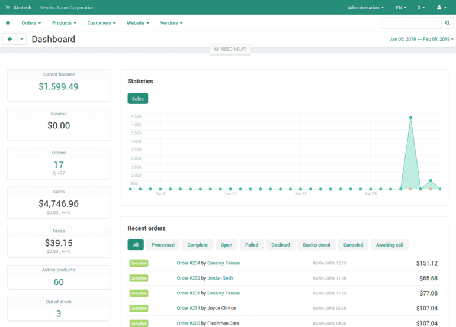The height and width of the screenshot is (327, 456).
Task: Change the dashboard date range
Action: click(421, 39)
